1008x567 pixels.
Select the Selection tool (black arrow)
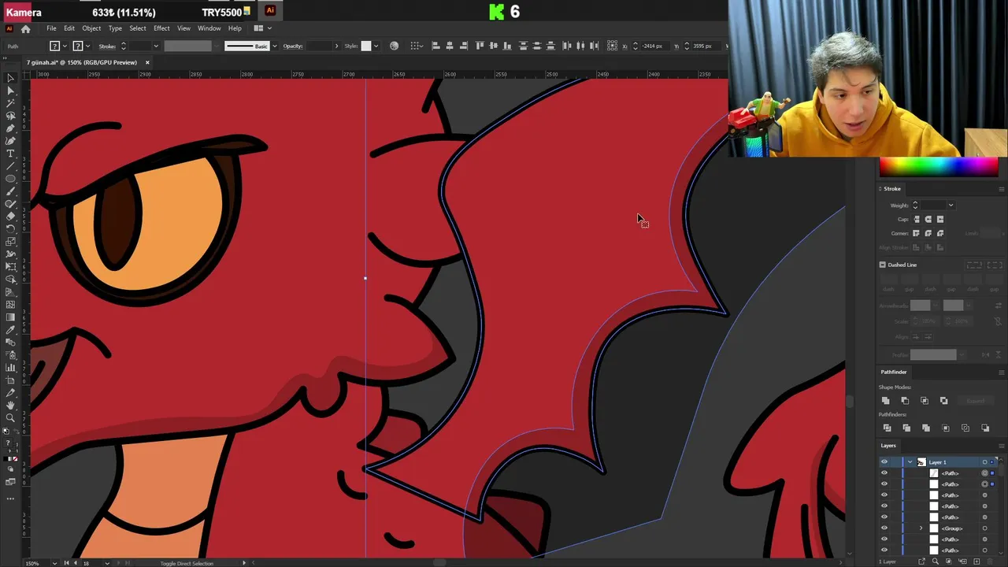pos(10,78)
